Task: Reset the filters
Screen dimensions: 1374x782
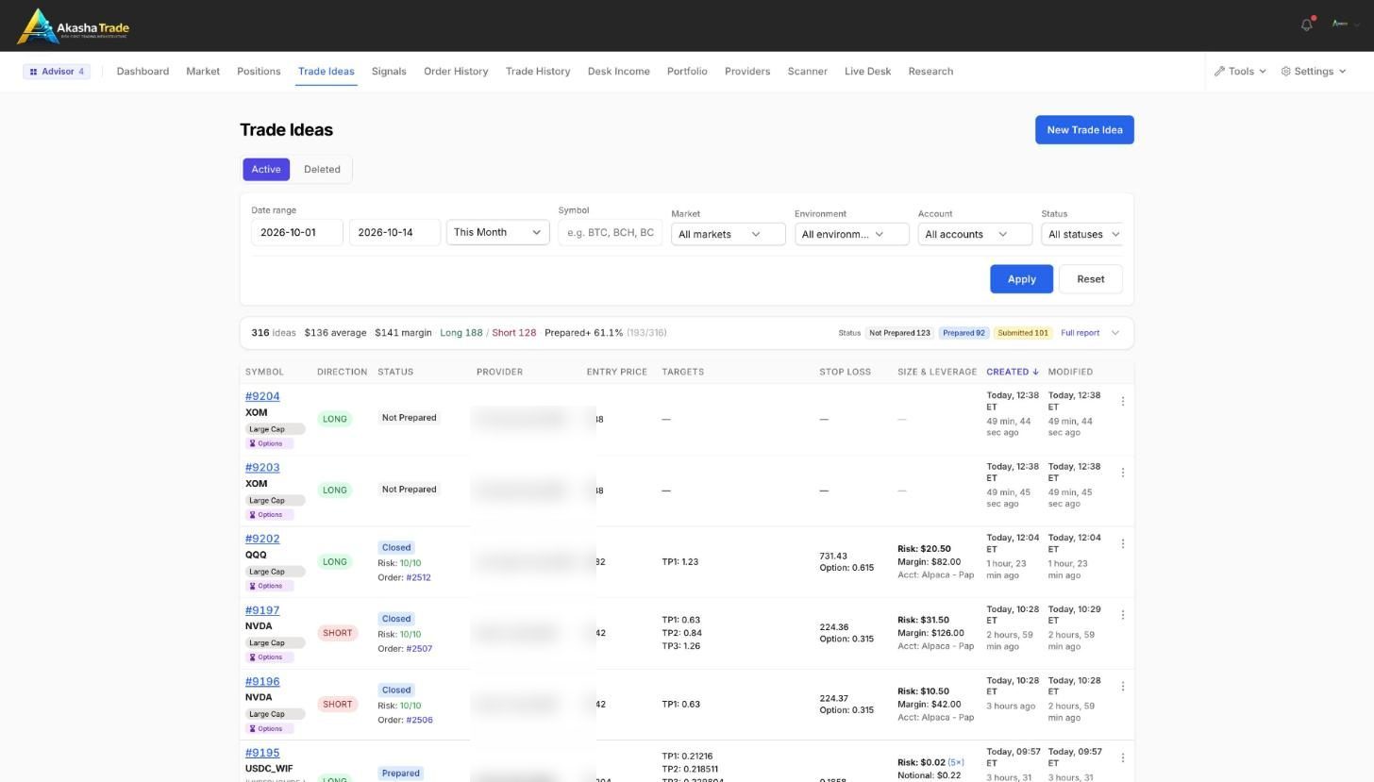Action: 1090,279
